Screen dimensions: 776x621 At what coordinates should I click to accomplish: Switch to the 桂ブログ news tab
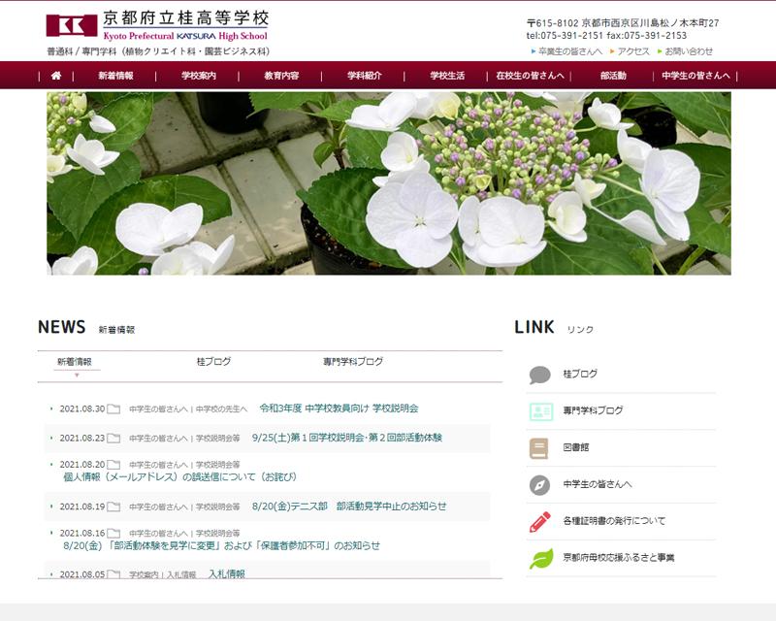tap(213, 362)
